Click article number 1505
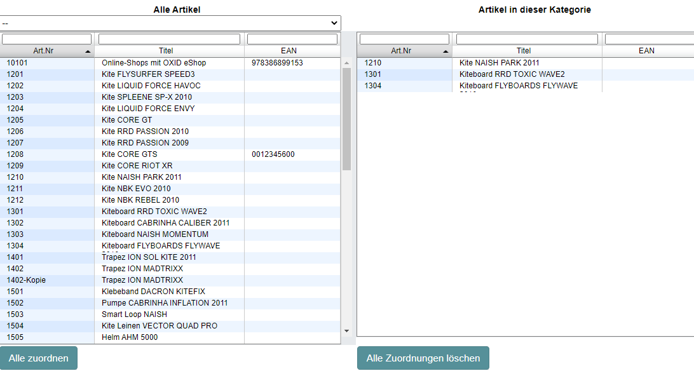This screenshot has width=694, height=378. (15, 337)
